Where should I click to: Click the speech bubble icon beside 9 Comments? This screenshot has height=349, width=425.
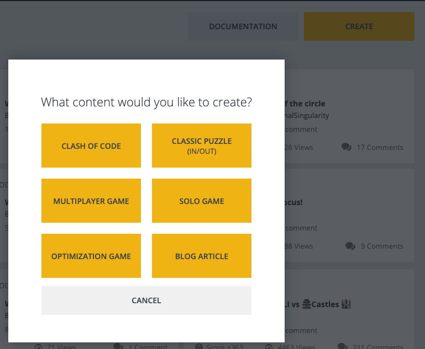(350, 246)
